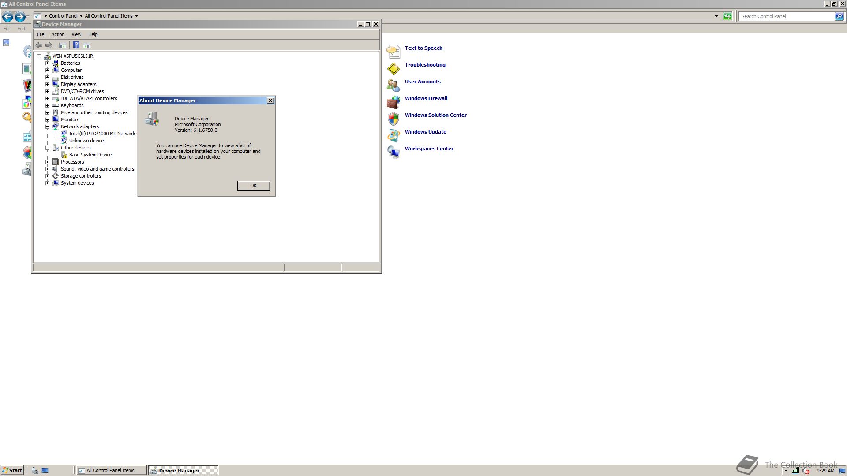Screen dimensions: 847x476
Task: Click the Base System Device warning icon
Action: click(x=64, y=155)
